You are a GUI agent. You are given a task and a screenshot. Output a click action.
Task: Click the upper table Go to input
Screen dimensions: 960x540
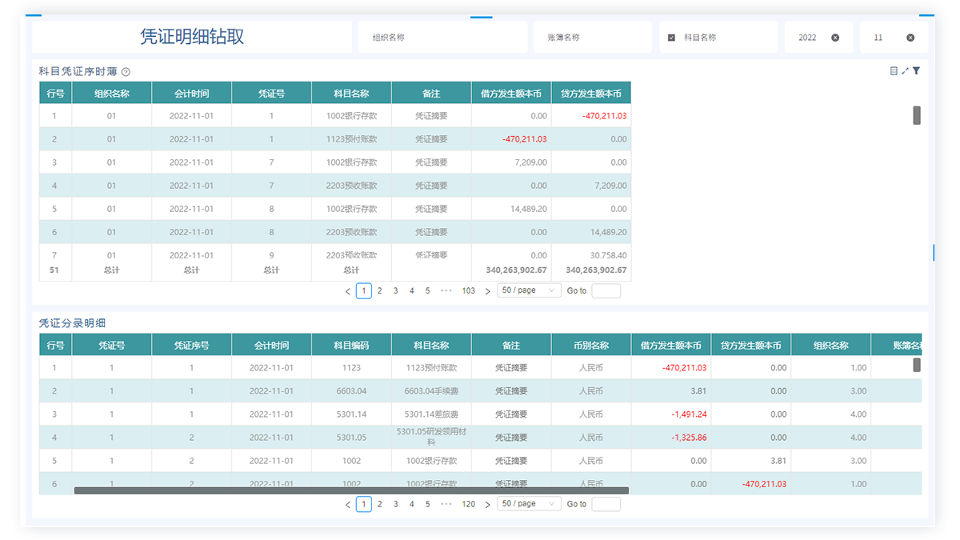606,291
